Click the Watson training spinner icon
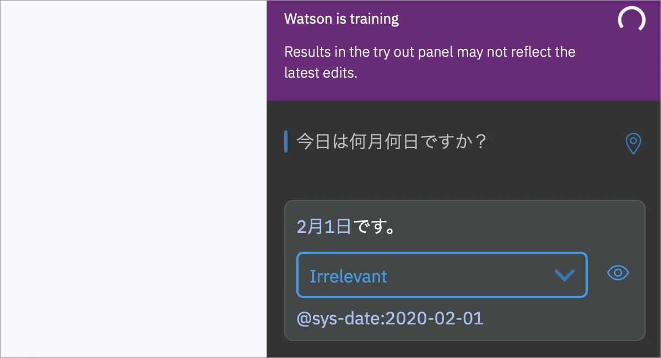661x358 pixels. click(631, 20)
